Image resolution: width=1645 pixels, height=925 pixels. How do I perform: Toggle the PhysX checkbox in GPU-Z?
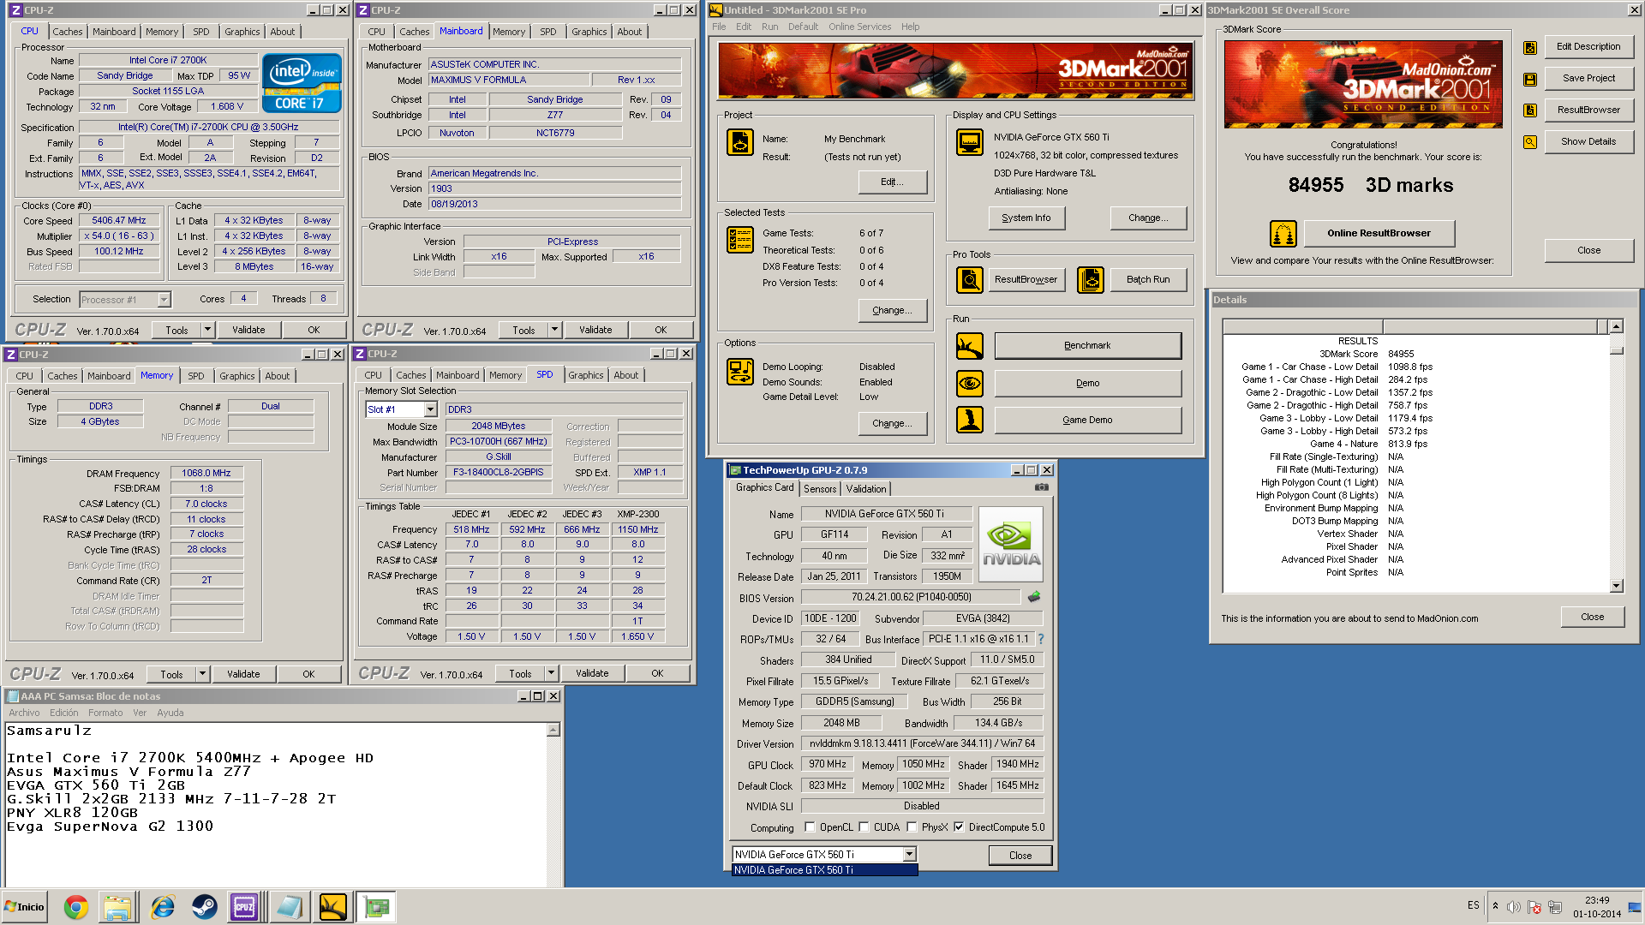[912, 827]
